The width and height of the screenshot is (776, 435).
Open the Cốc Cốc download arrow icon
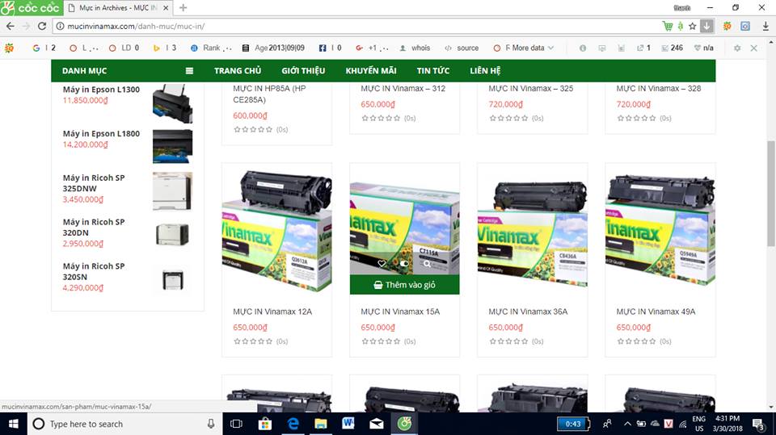tap(707, 26)
